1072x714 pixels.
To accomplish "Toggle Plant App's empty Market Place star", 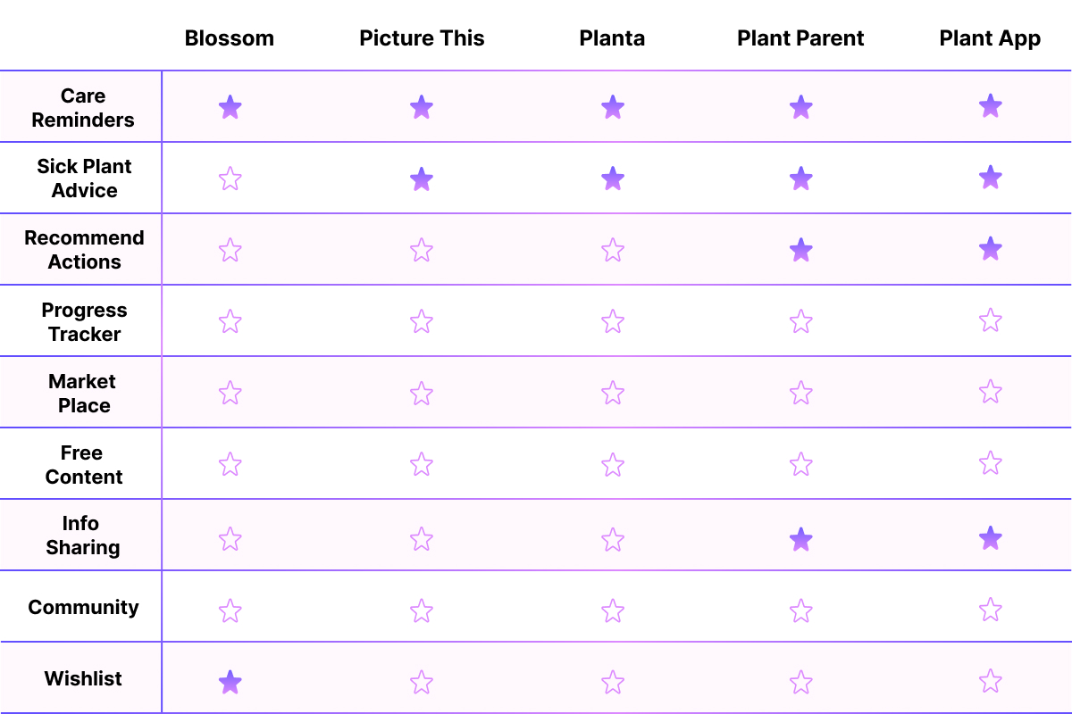I will click(990, 392).
